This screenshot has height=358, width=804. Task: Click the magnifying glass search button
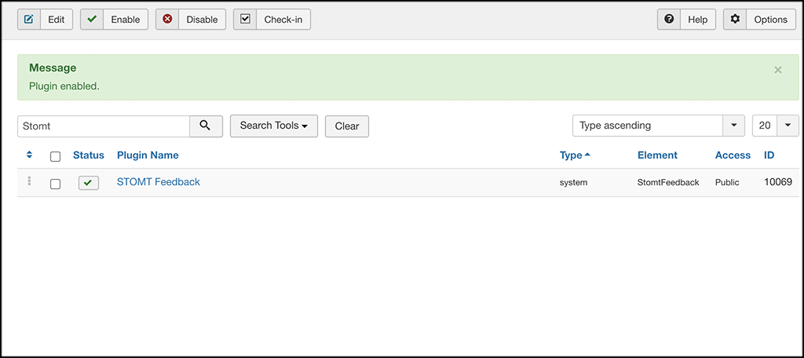click(x=206, y=126)
